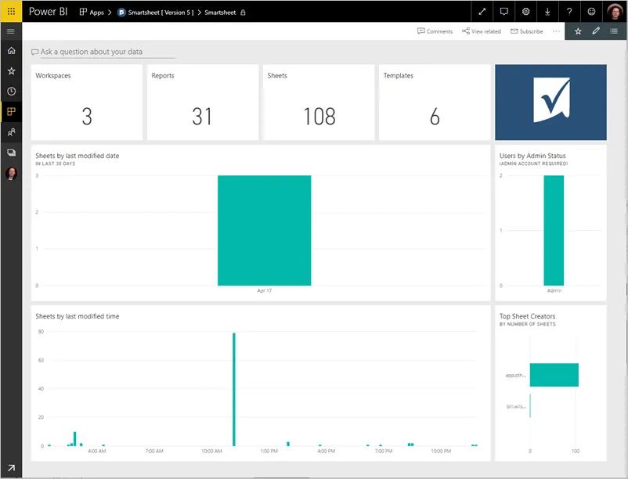The width and height of the screenshot is (628, 479).
Task: Subscribe to this dashboard
Action: (x=527, y=31)
